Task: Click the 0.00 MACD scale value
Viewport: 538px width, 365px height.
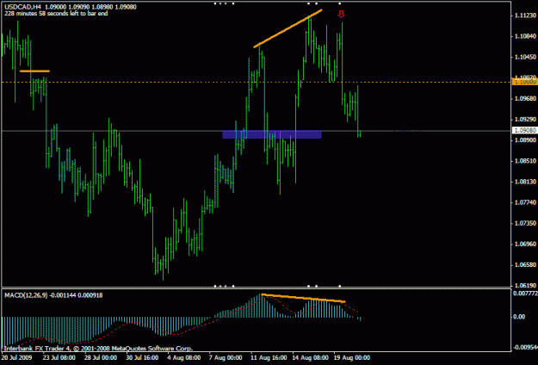Action: click(519, 317)
